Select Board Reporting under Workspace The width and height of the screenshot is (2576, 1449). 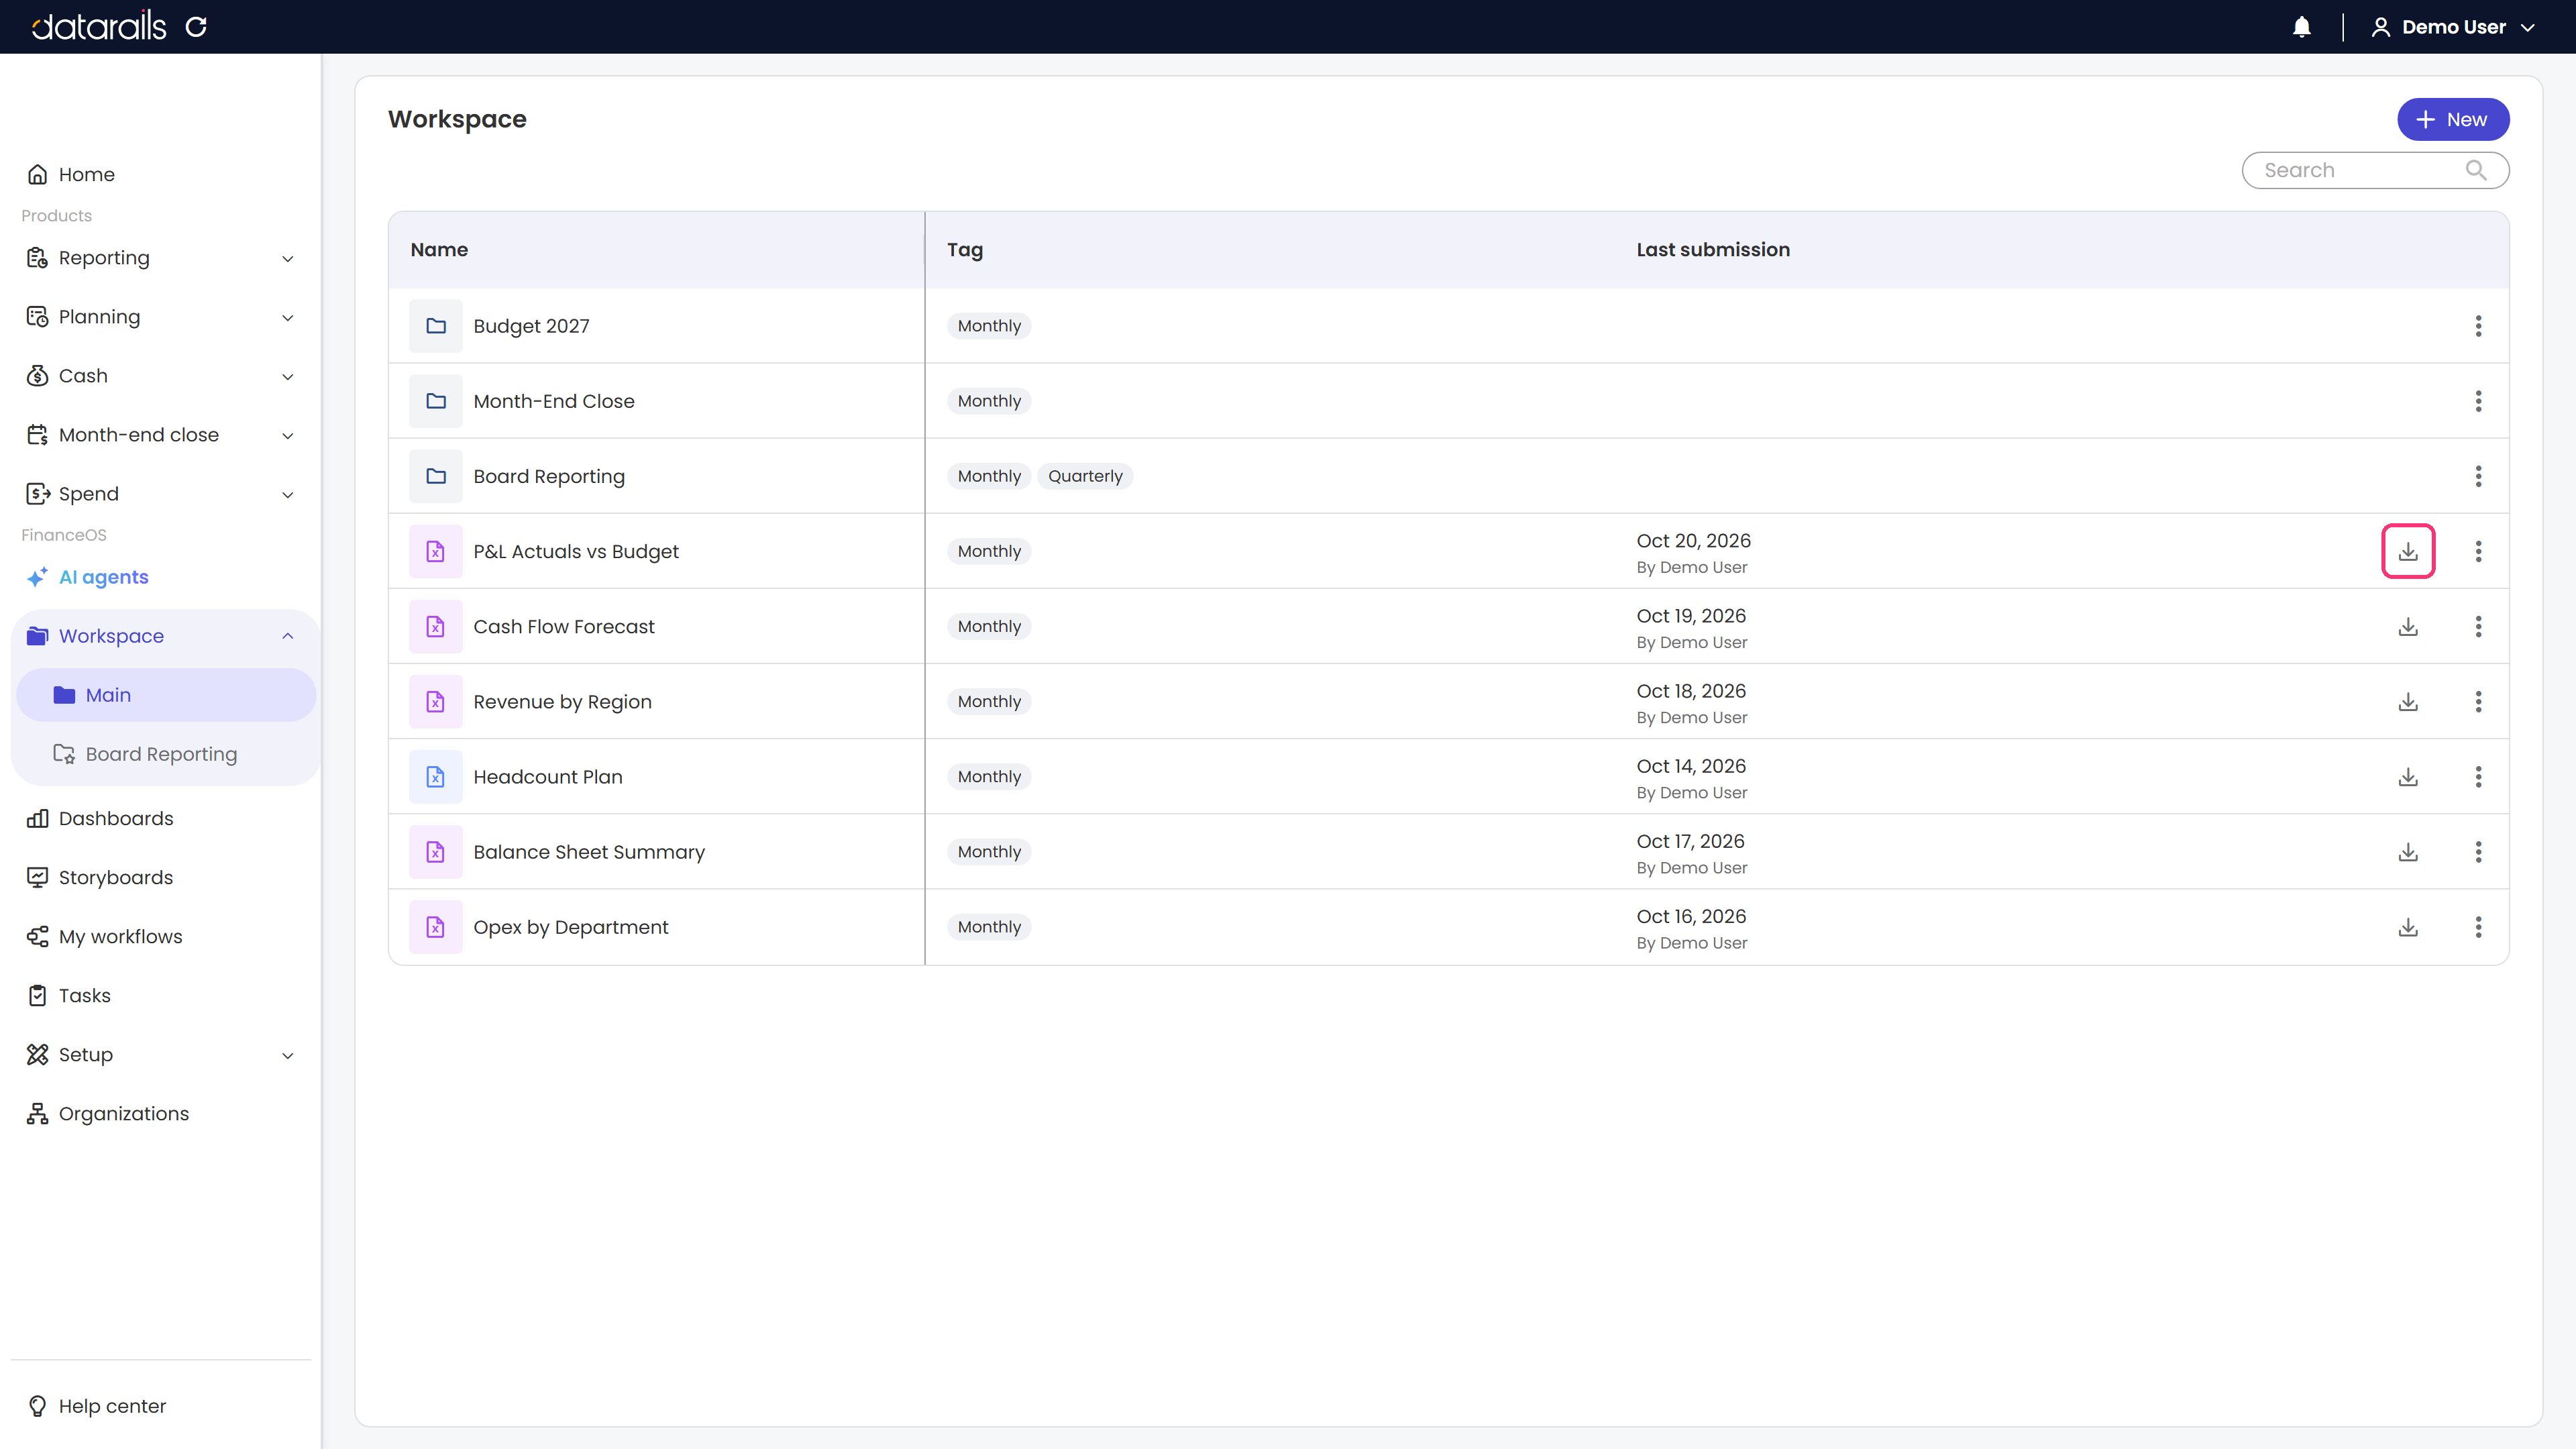pyautogui.click(x=145, y=754)
